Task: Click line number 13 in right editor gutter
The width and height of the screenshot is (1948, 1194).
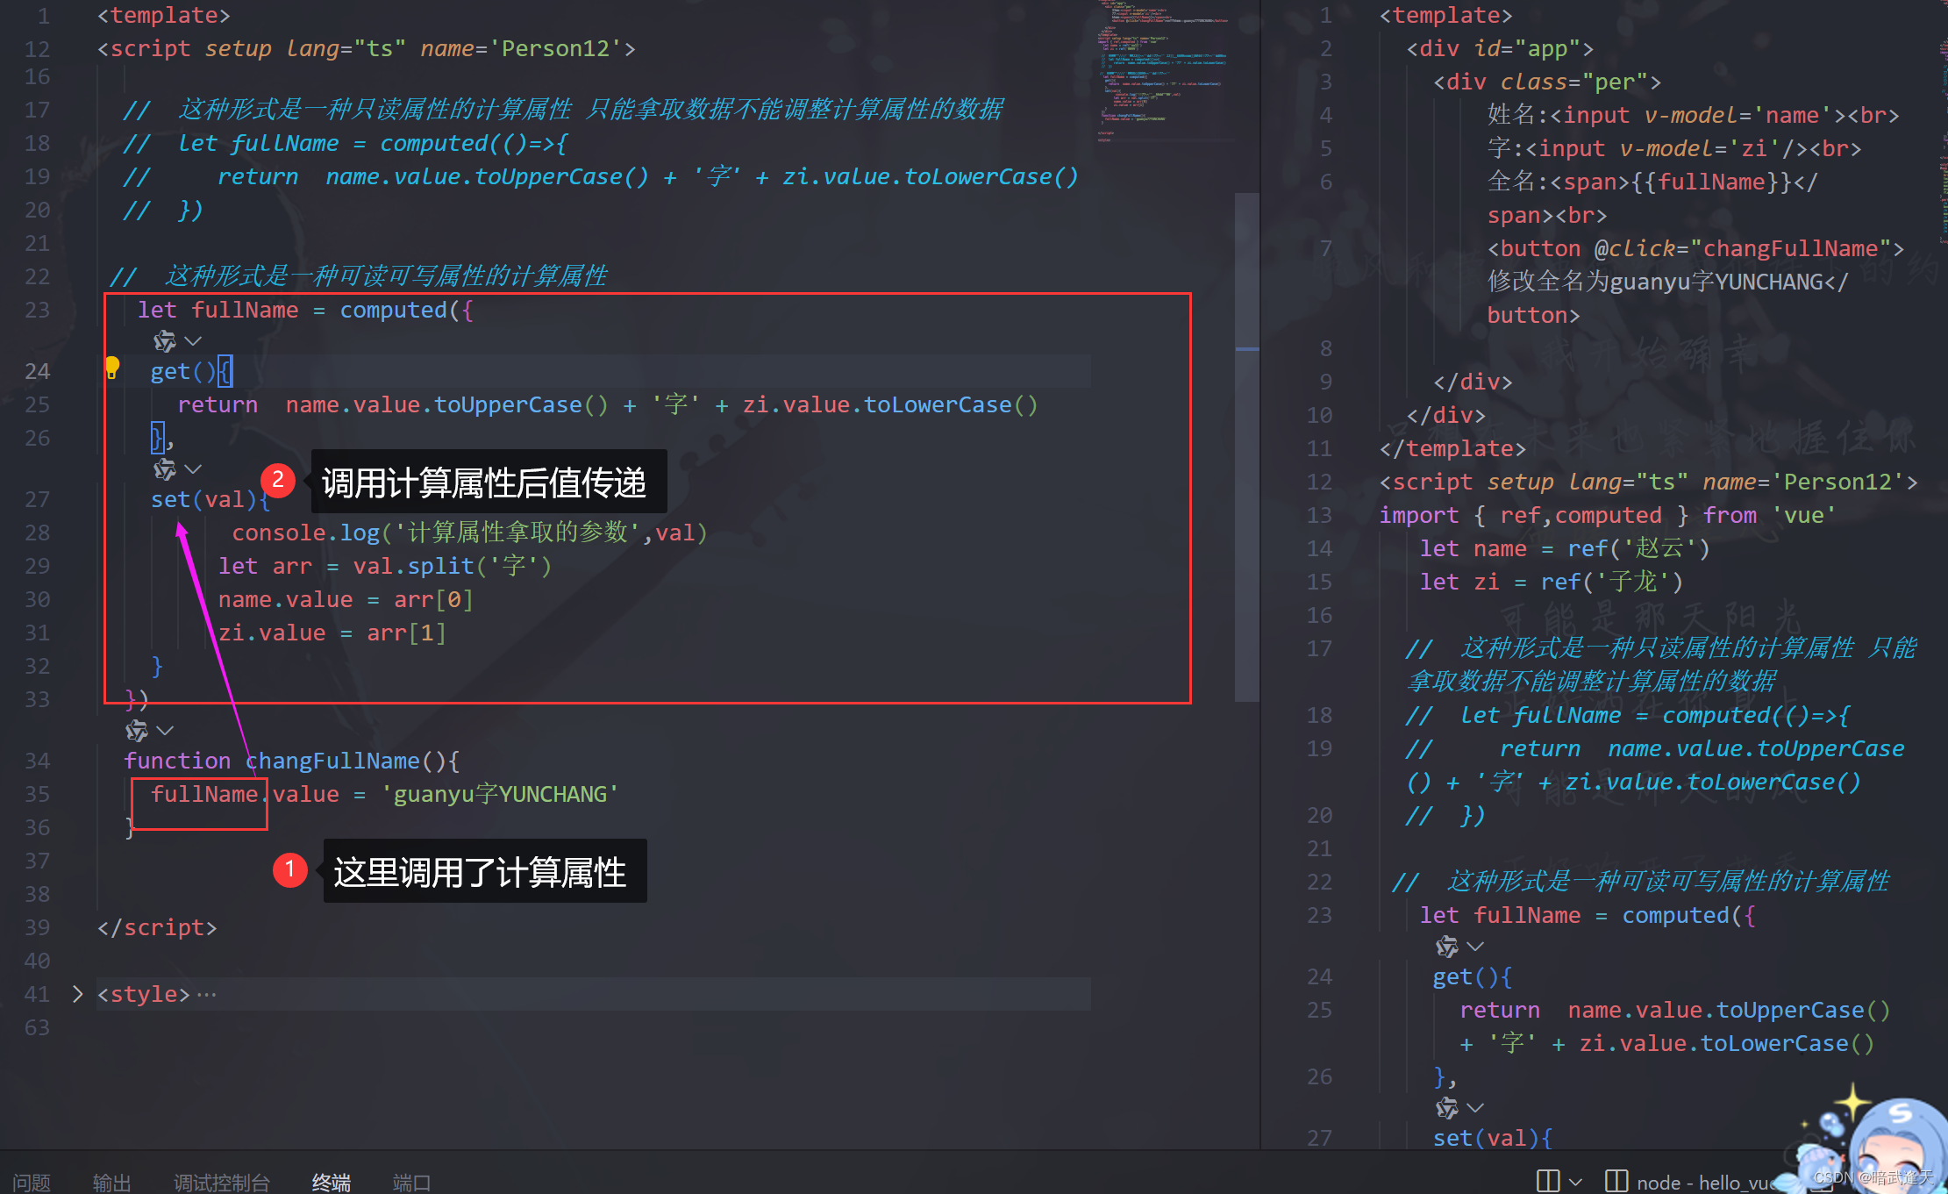Action: tap(1319, 515)
